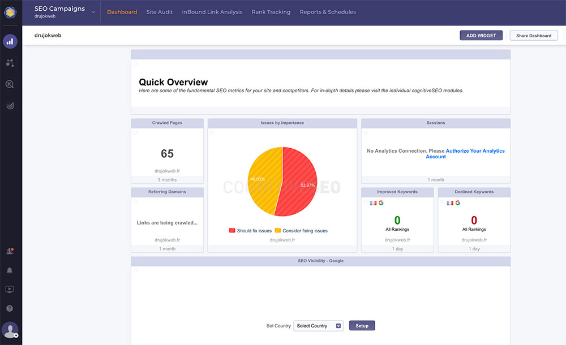Open the user avatar profile menu
This screenshot has width=566, height=345.
(10, 330)
